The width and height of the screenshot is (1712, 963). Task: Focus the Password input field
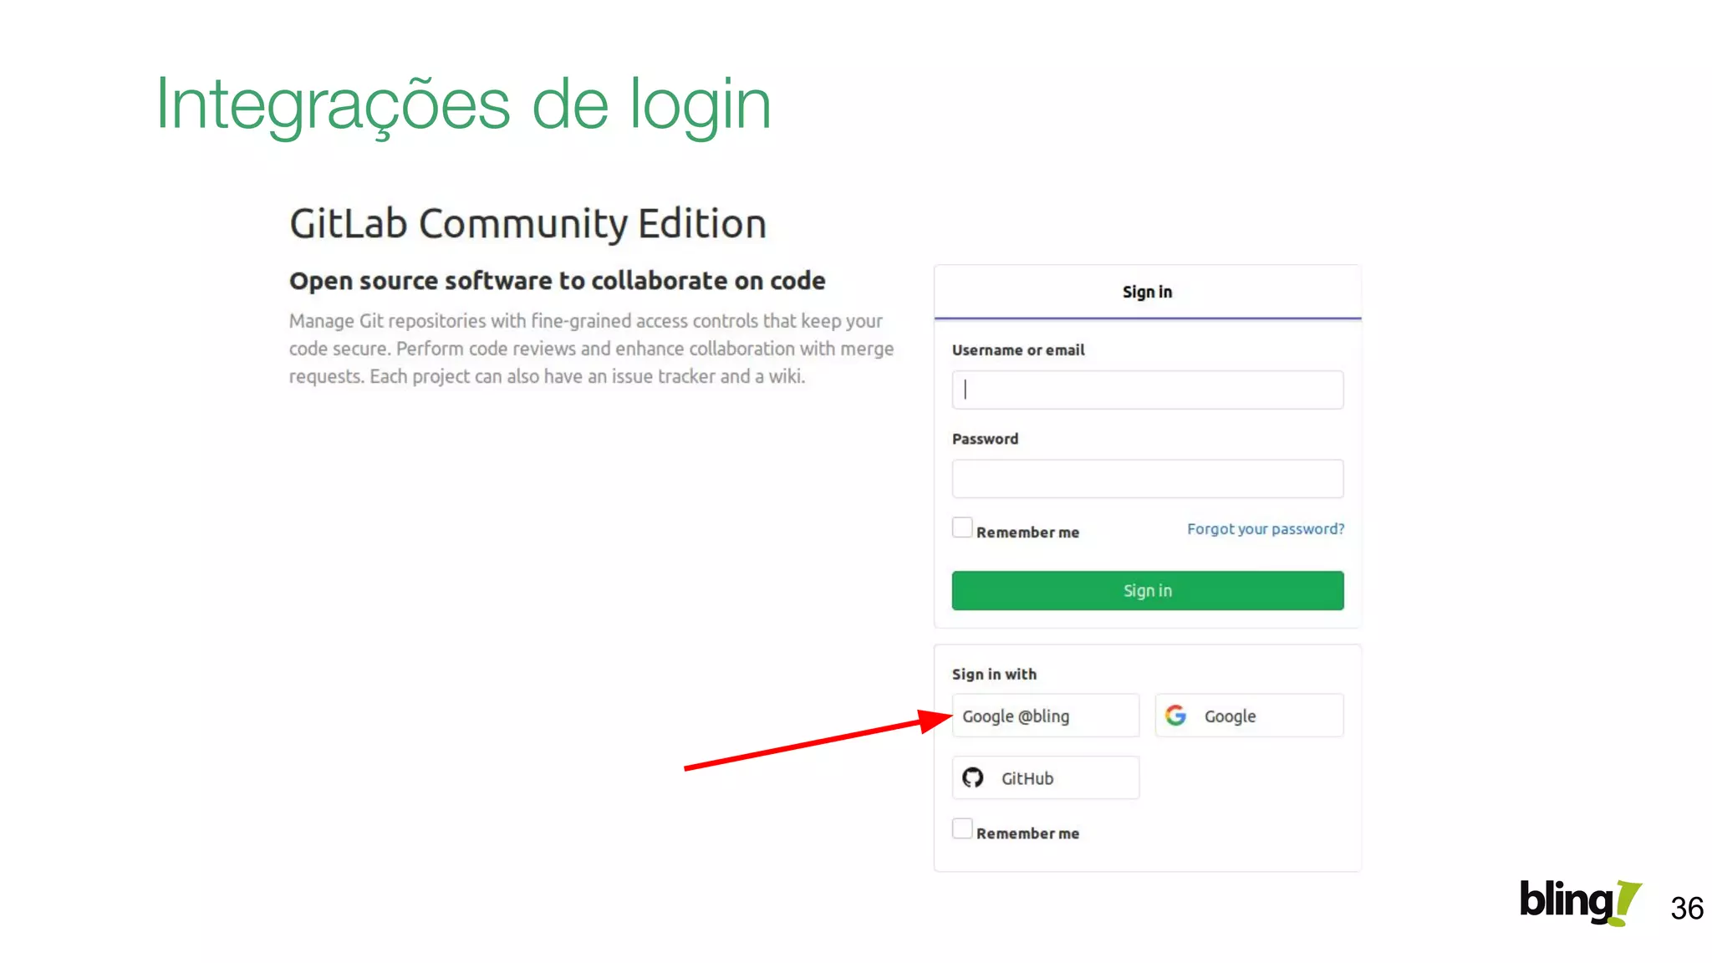[x=1147, y=478]
